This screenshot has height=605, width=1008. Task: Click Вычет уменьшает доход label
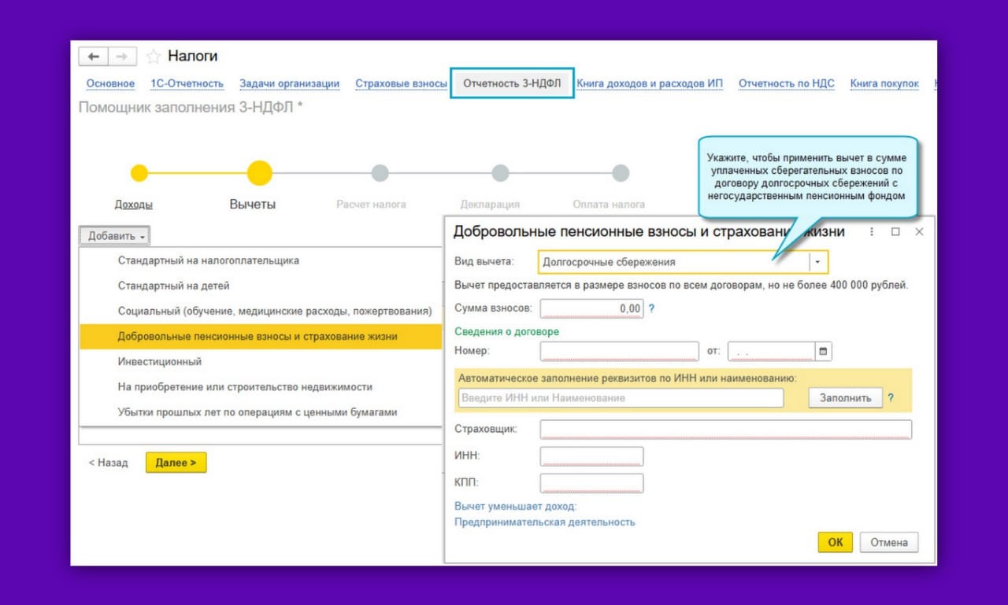click(516, 506)
